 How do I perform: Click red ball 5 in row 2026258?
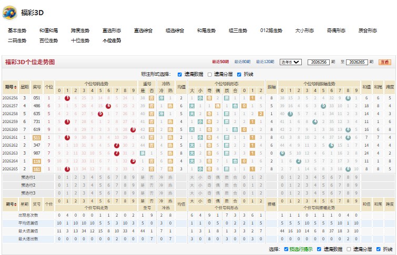tap(100, 114)
